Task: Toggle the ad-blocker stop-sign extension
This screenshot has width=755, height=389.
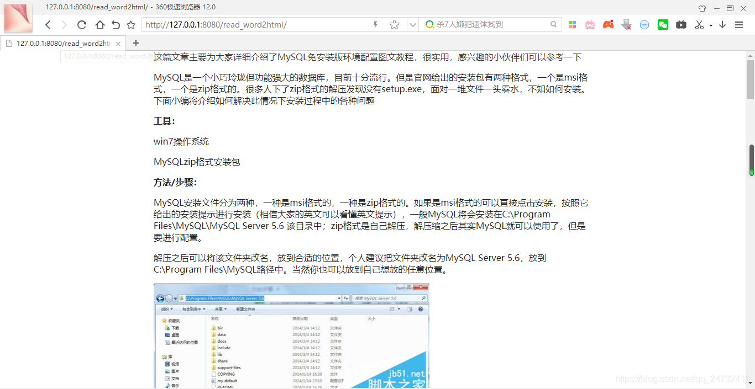Action: [644, 25]
